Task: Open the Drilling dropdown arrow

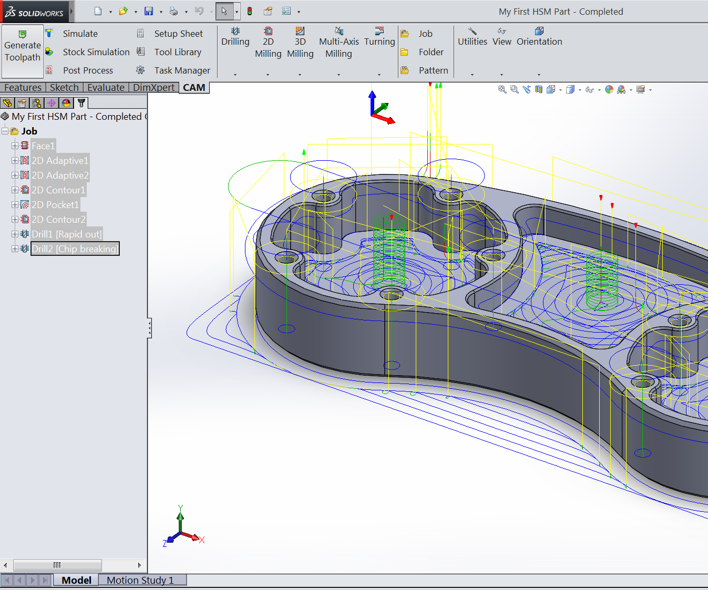Action: point(235,75)
